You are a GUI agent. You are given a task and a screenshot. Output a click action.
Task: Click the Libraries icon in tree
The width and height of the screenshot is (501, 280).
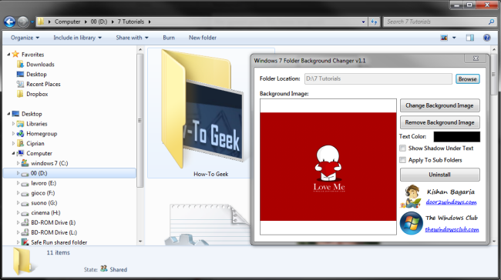click(x=20, y=124)
